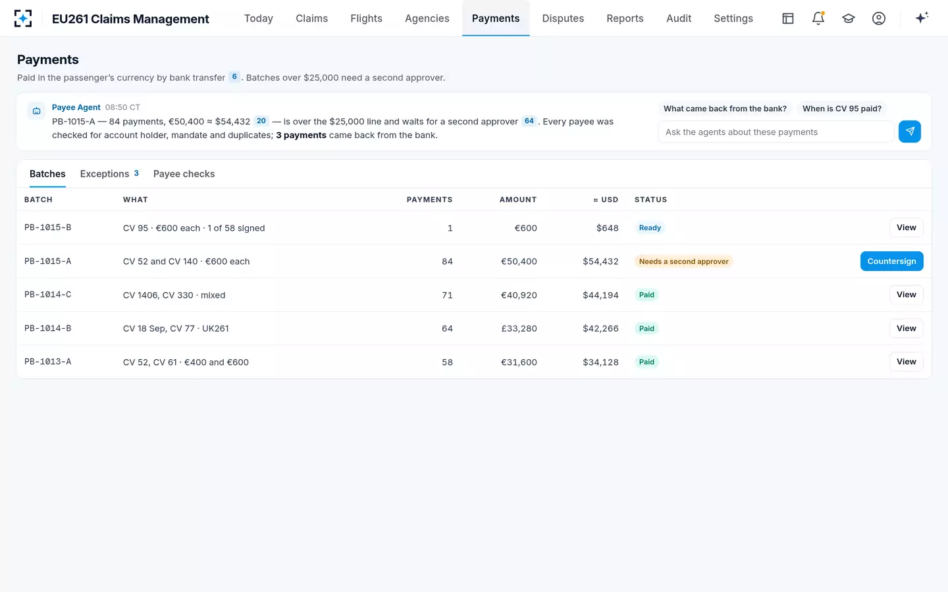Viewport: 948px width, 592px height.
Task: Open the graduation cap help icon
Action: (849, 18)
